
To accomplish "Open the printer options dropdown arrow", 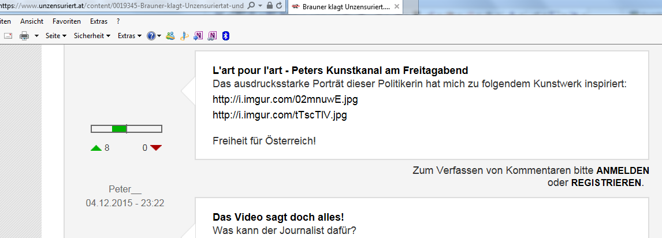I will click(36, 36).
